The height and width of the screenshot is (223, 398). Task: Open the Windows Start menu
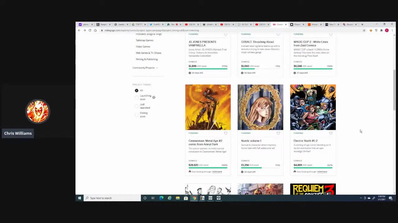(80, 198)
